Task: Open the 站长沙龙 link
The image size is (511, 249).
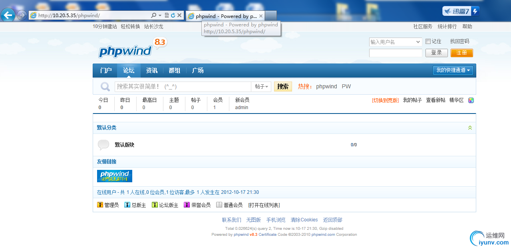Action: coord(153,27)
